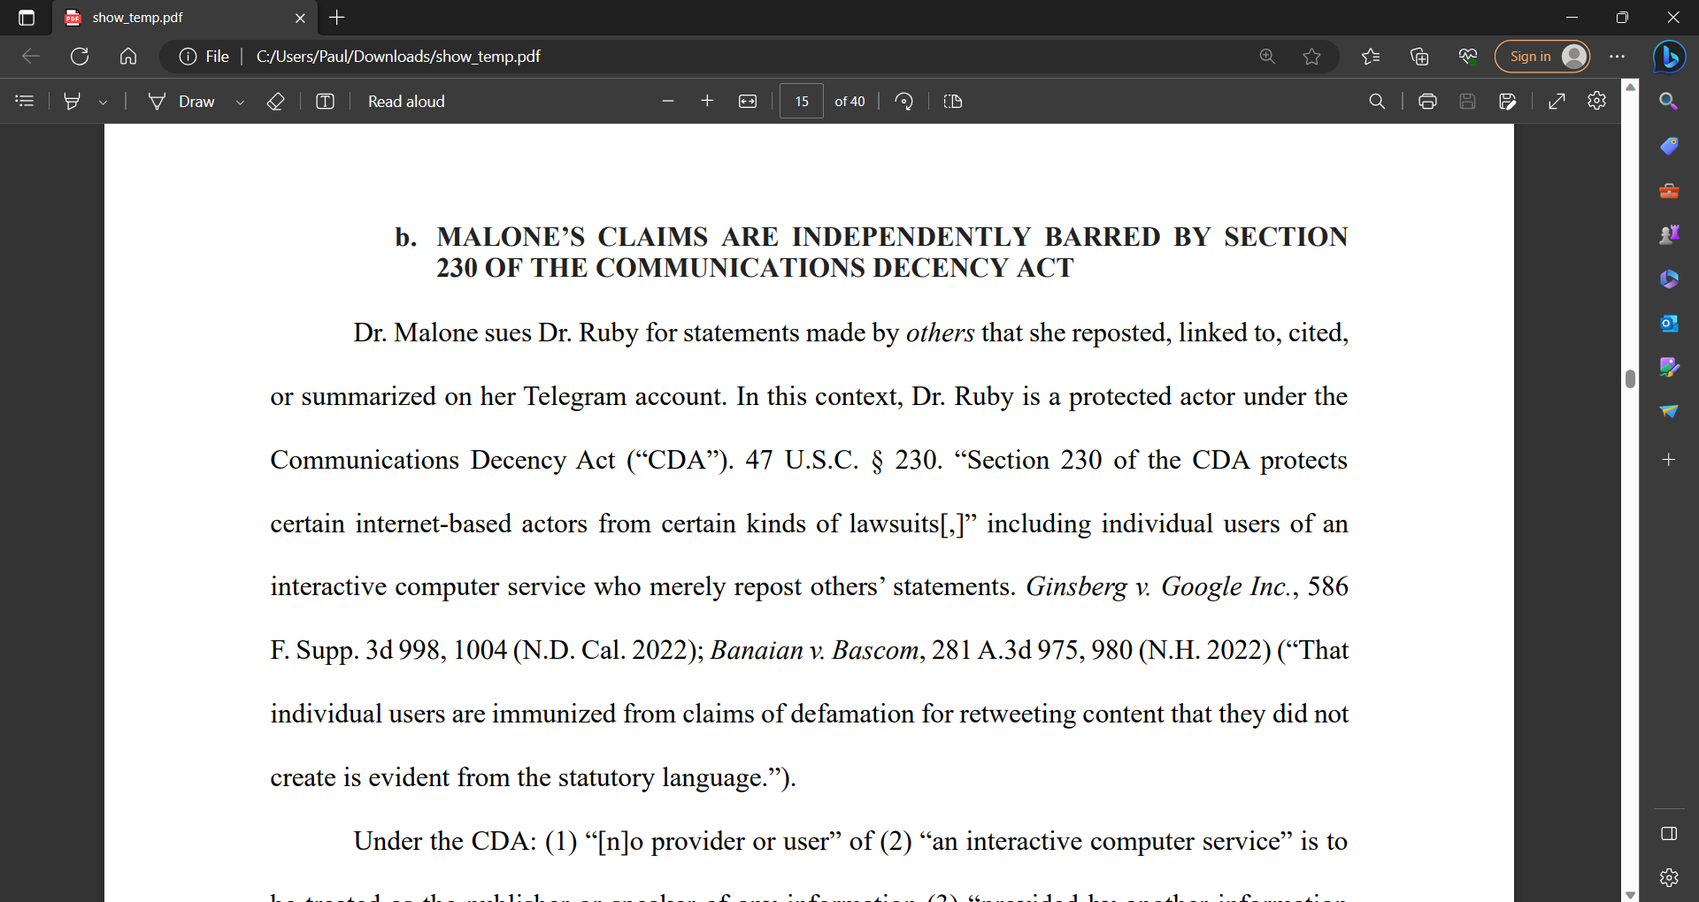Save the PDF file
The width and height of the screenshot is (1699, 902).
1467,101
